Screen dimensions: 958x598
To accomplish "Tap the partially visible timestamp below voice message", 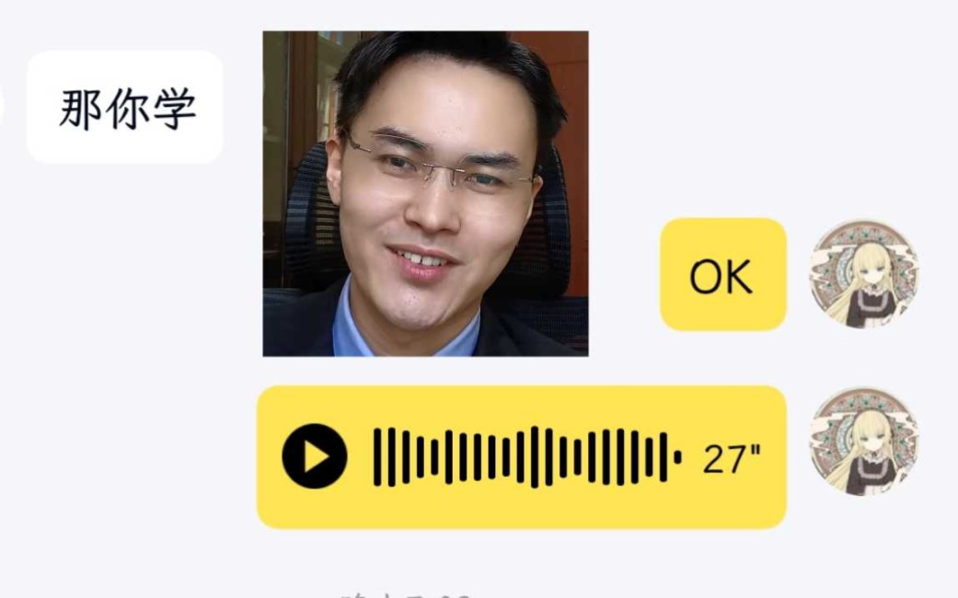I will pyautogui.click(x=406, y=594).
